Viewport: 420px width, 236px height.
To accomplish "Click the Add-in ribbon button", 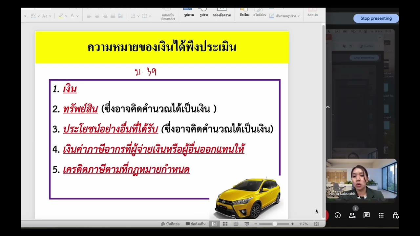I will (312, 12).
